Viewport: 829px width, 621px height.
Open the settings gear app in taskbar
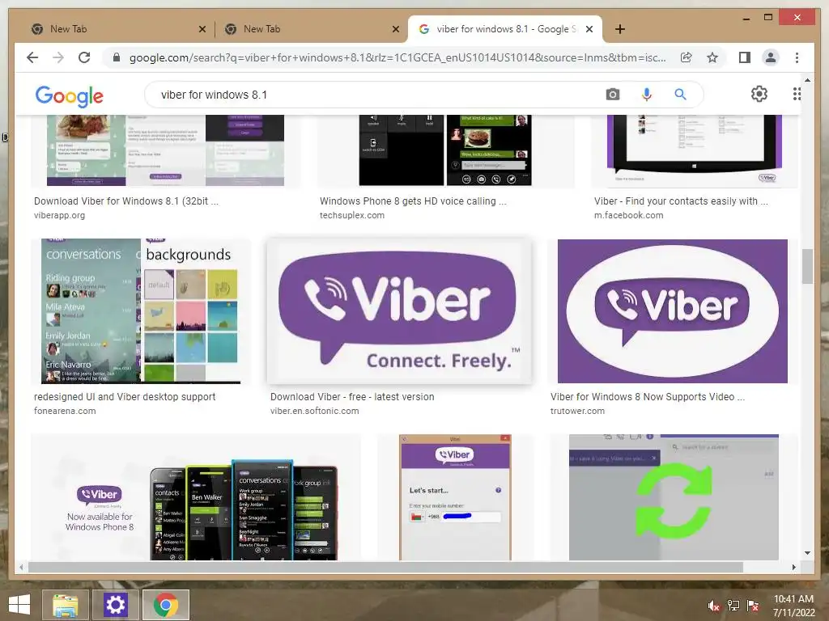(115, 605)
